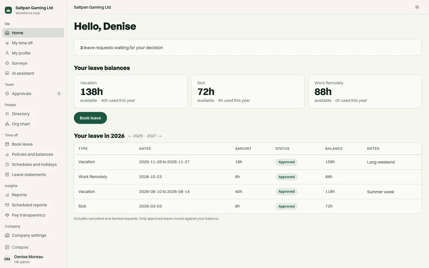Select the Summer week vacation row
This screenshot has width=429, height=268.
248,192
